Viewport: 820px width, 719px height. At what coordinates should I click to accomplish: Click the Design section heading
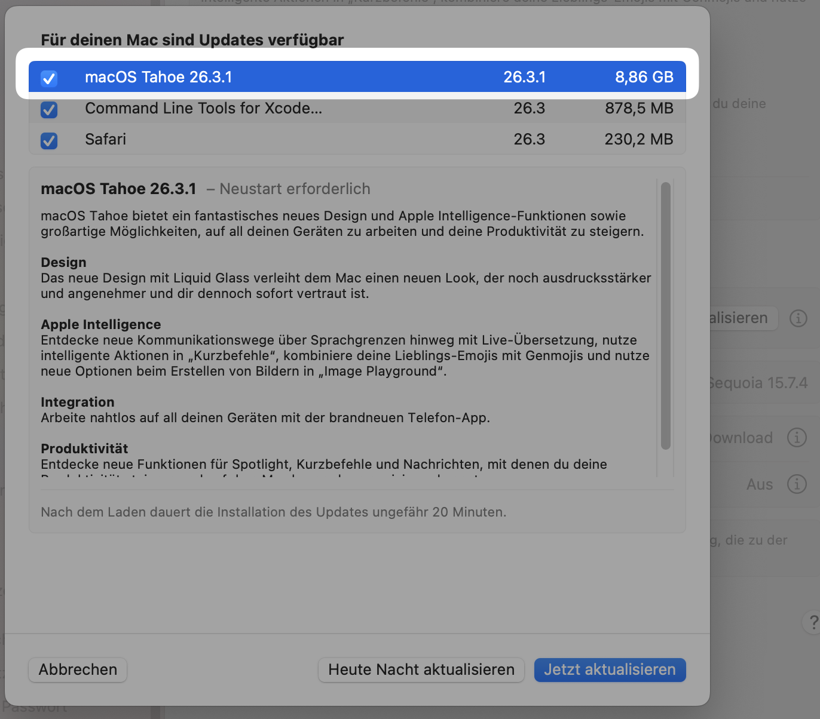63,262
